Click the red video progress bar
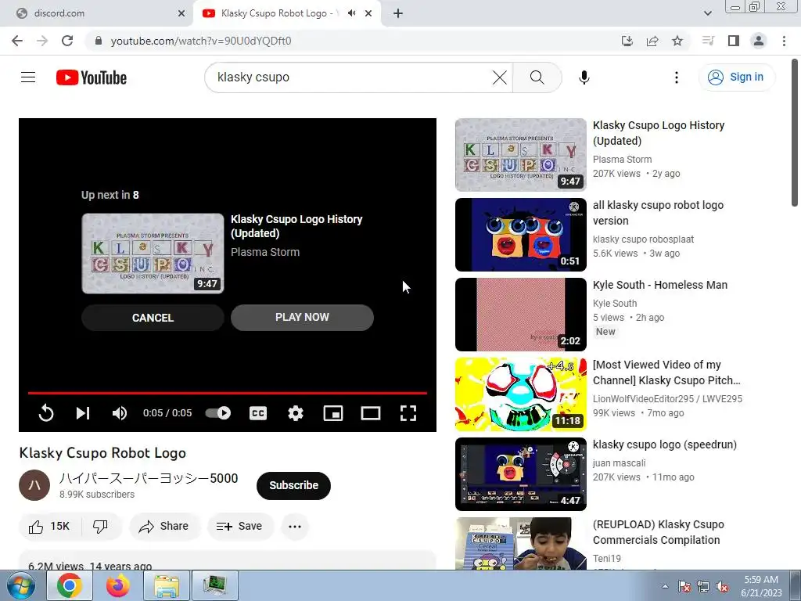801x601 pixels. click(228, 393)
